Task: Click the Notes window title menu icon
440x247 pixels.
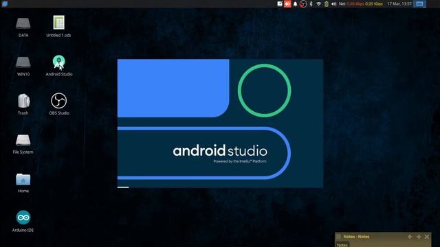Action: (x=339, y=237)
